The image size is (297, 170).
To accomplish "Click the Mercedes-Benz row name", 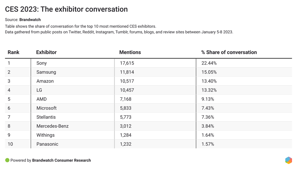I will (x=52, y=126).
